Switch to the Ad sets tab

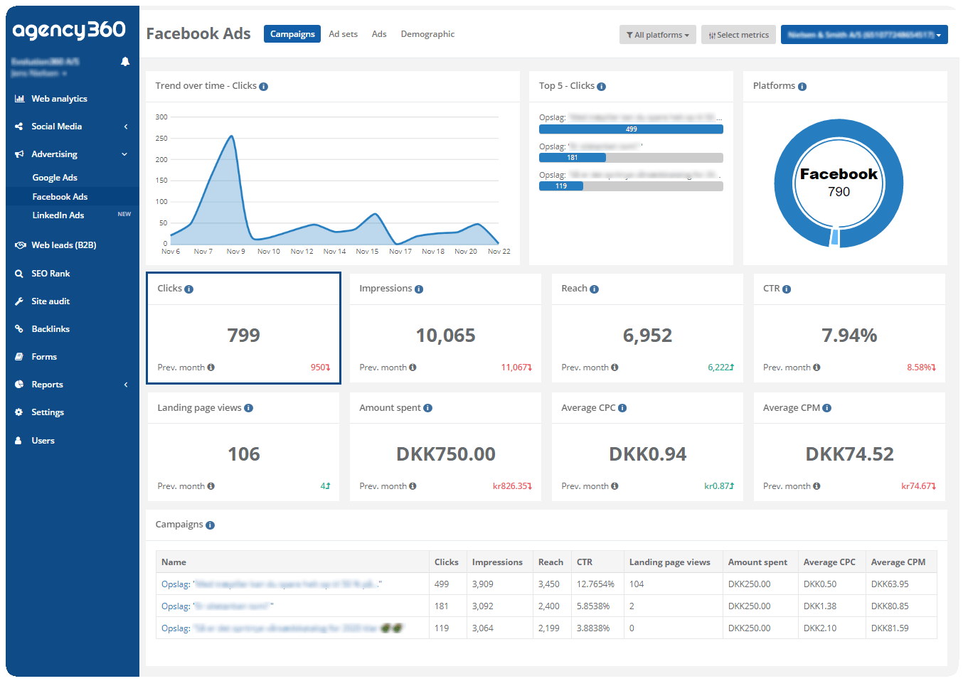coord(344,34)
